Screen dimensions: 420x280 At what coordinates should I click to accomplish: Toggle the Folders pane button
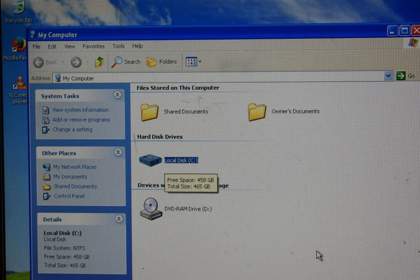(x=162, y=62)
